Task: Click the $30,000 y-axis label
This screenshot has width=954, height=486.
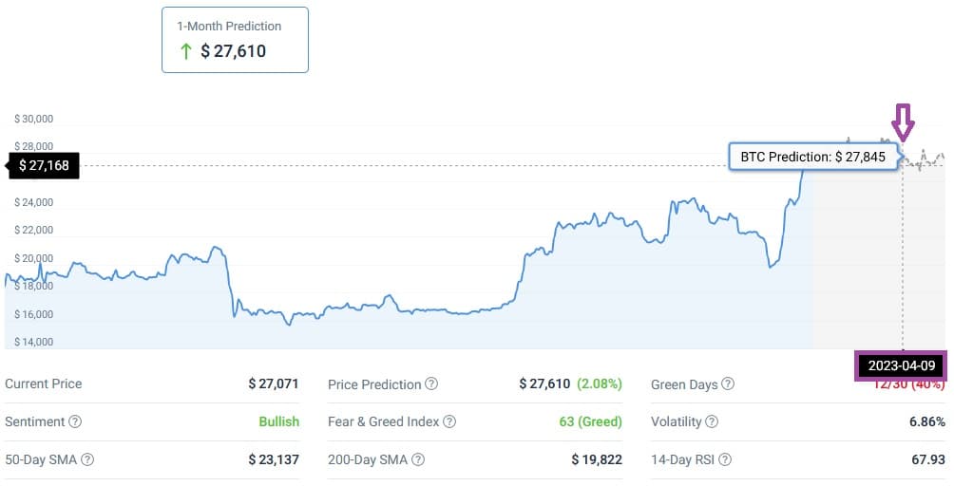Action: tap(34, 119)
